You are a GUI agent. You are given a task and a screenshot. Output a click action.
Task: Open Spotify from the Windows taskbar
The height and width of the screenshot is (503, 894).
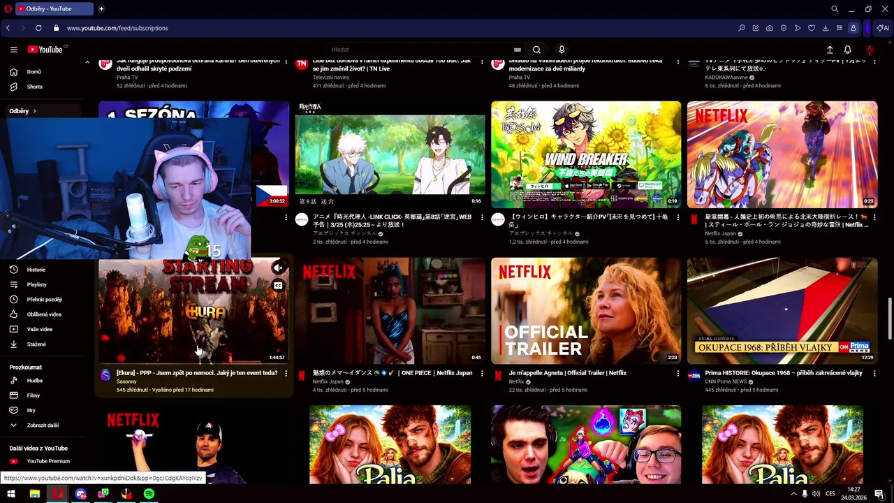tap(149, 494)
